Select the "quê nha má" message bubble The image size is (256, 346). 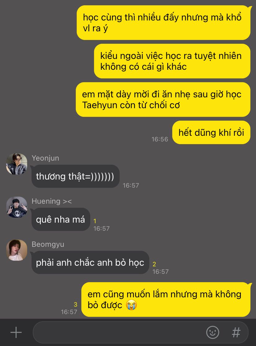tap(61, 219)
